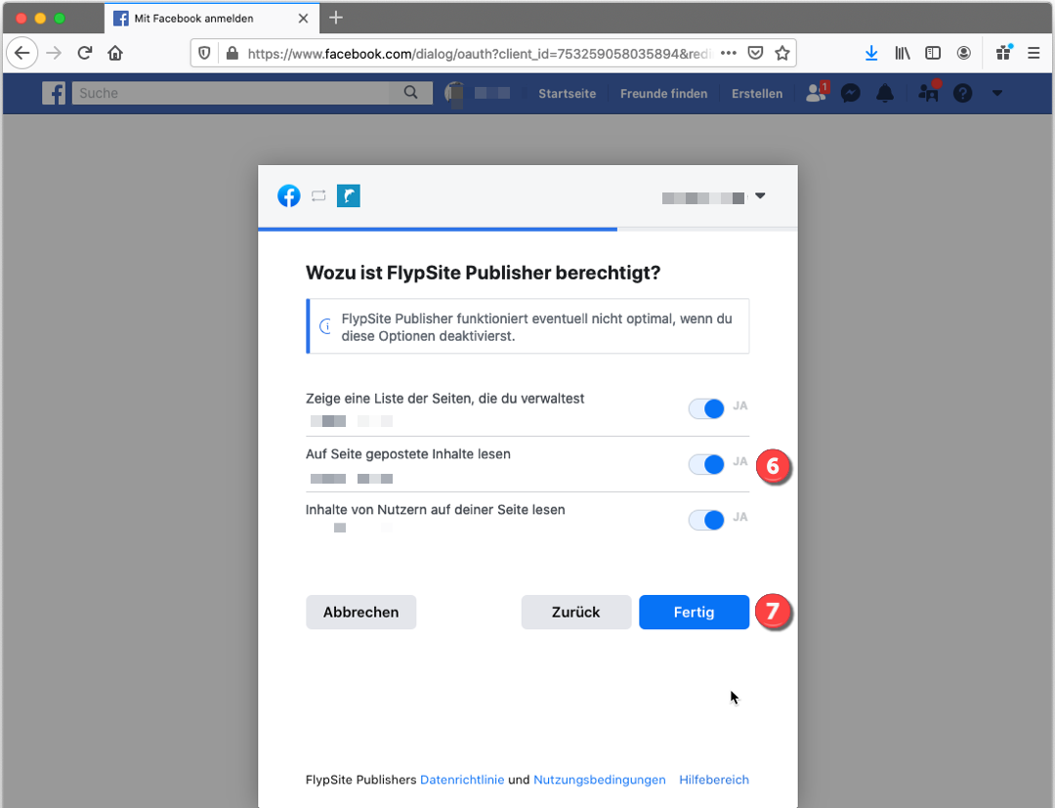Open the Datenrichtlinie link
Viewport: 1055px width, 808px height.
[x=462, y=780]
